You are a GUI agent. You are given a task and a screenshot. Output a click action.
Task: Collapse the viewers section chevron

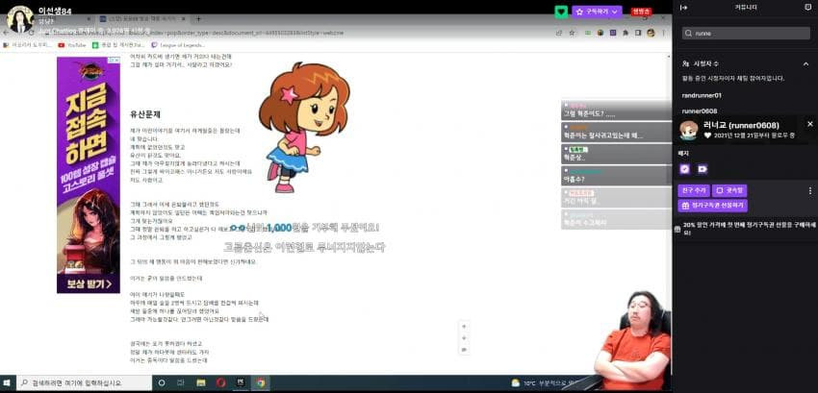(x=805, y=63)
